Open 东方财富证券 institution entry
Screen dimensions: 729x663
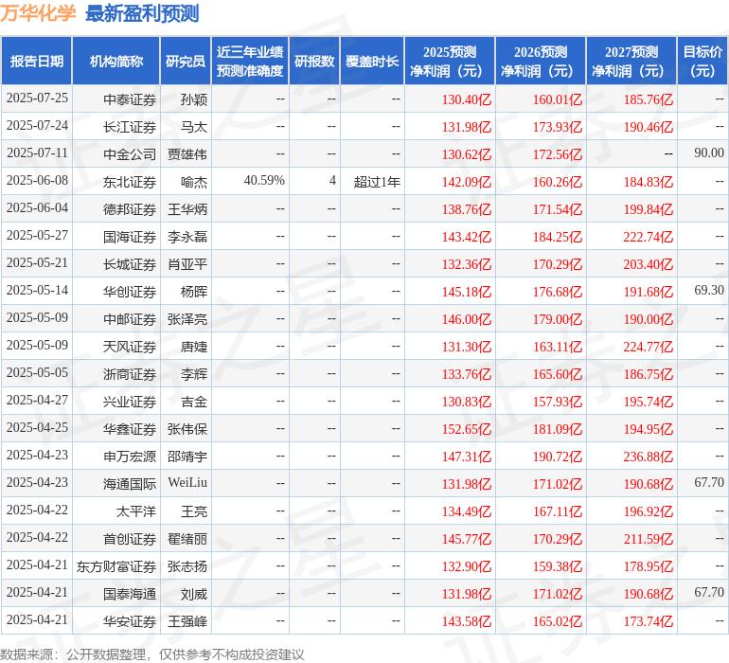116,566
